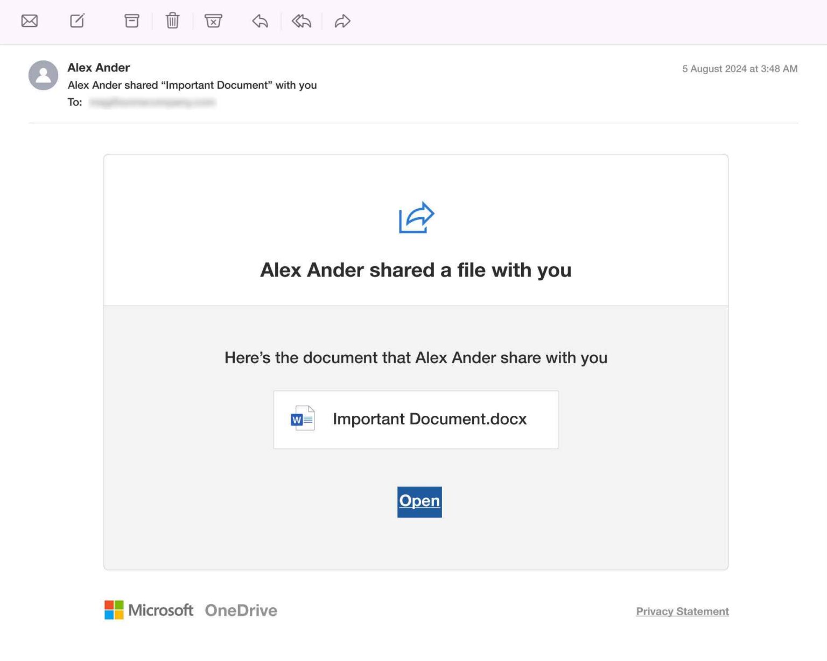Click the blue share arrow icon
The height and width of the screenshot is (661, 827).
point(416,218)
